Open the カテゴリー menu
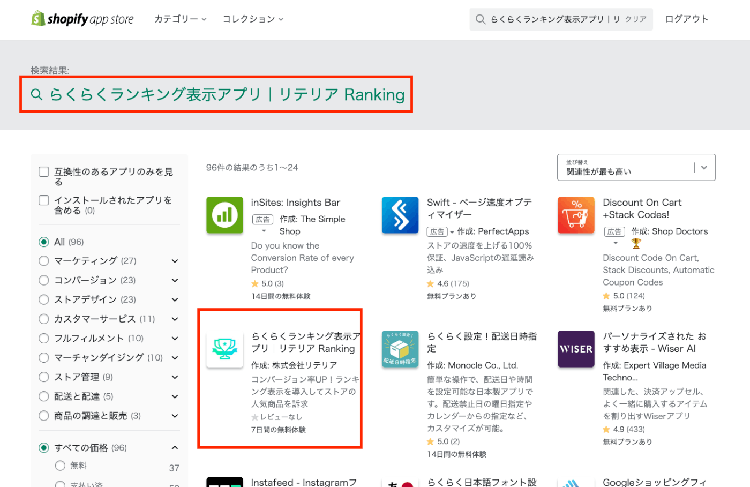This screenshot has height=487, width=750. coord(180,19)
